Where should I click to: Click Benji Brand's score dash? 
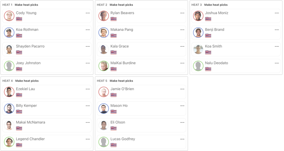(x=277, y=30)
